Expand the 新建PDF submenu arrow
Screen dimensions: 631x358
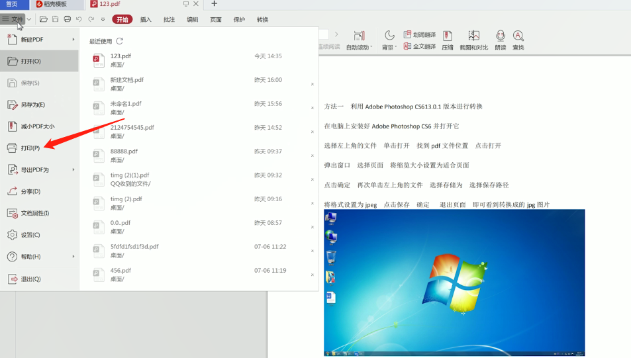[x=73, y=40]
